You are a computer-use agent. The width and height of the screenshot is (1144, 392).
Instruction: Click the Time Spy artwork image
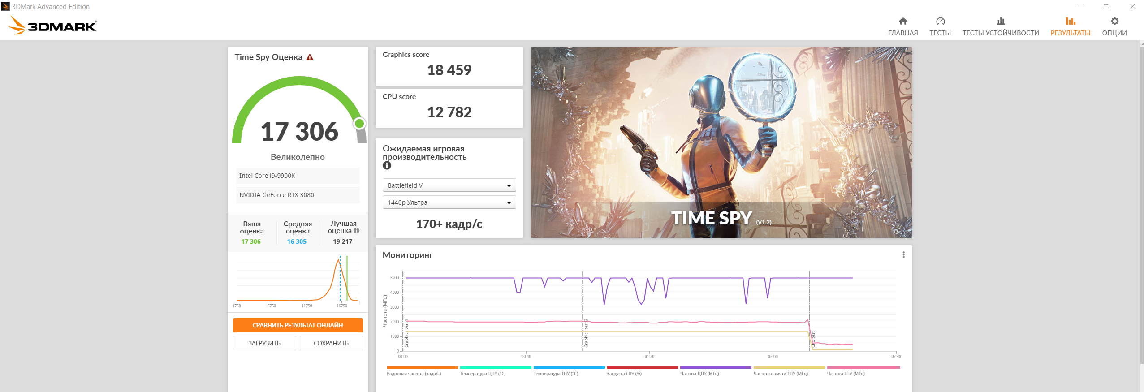[x=721, y=142]
